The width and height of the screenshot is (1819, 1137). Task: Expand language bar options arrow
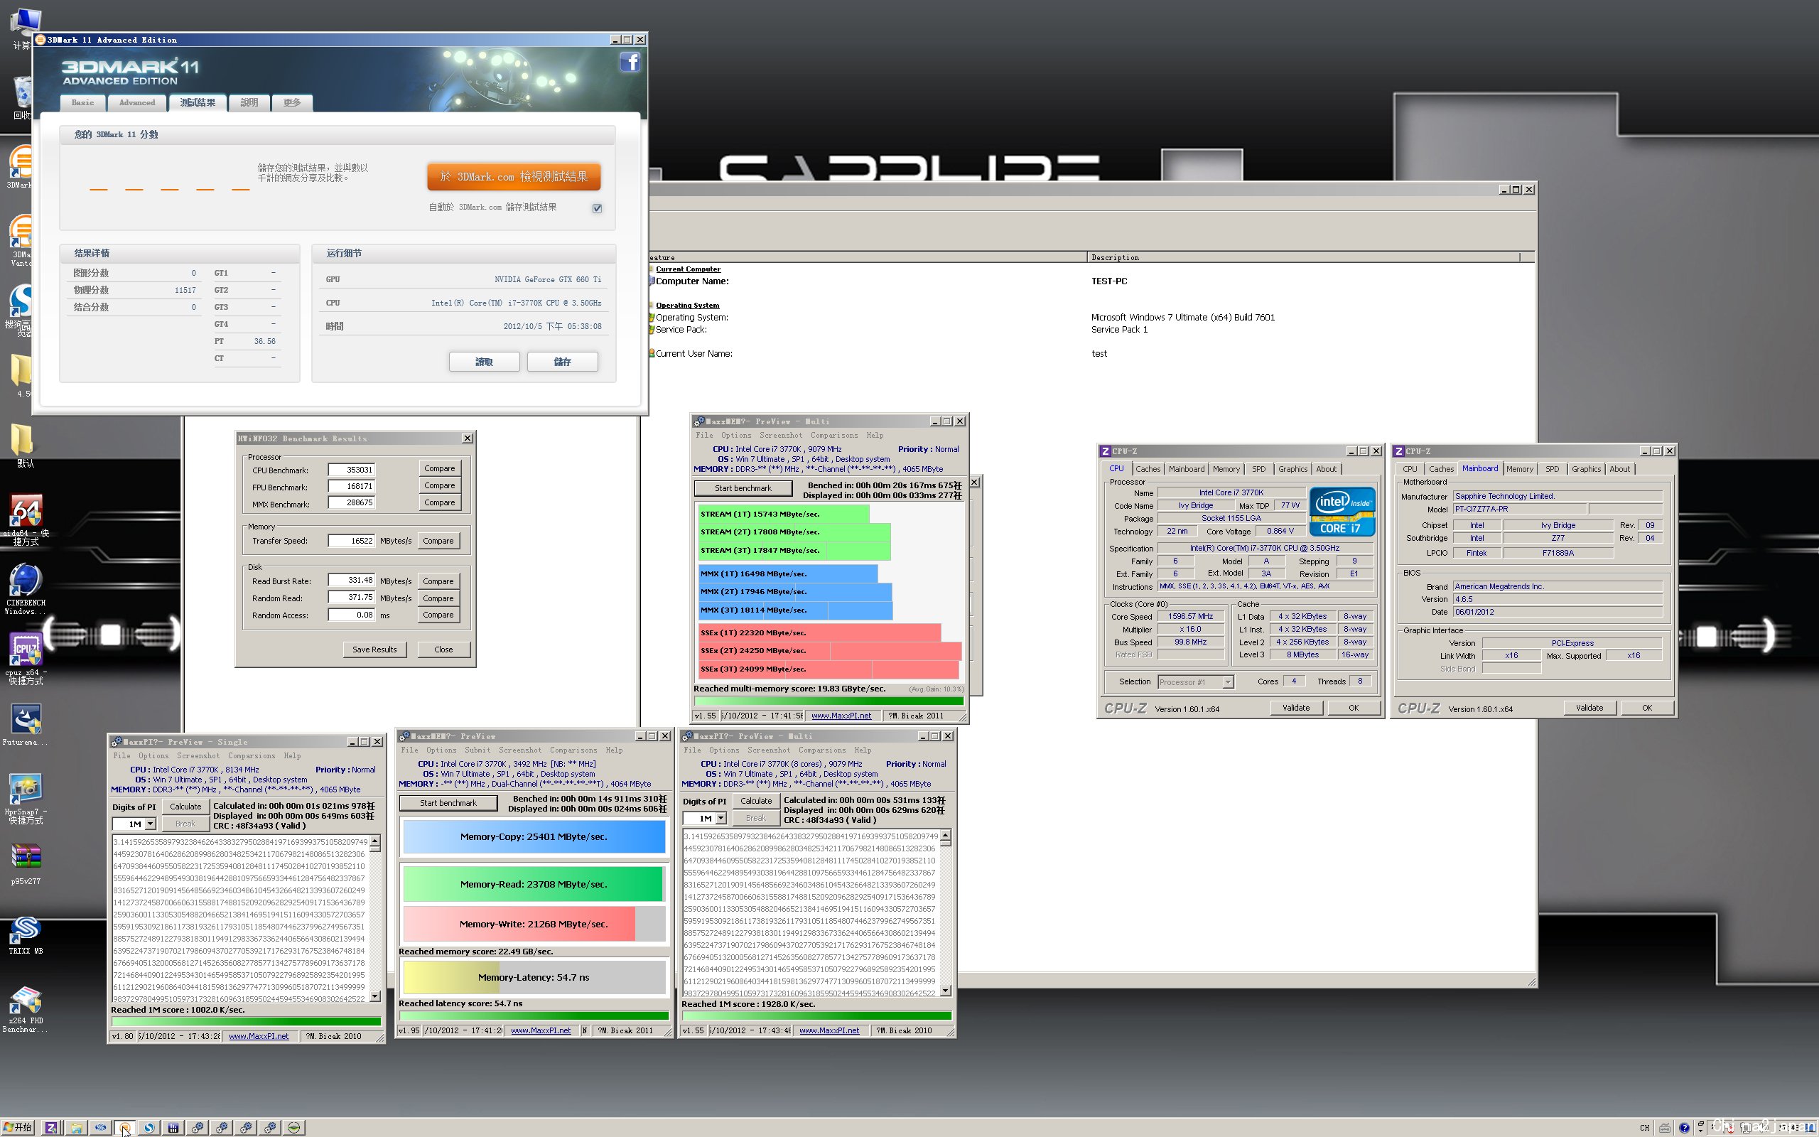[x=1701, y=1131]
